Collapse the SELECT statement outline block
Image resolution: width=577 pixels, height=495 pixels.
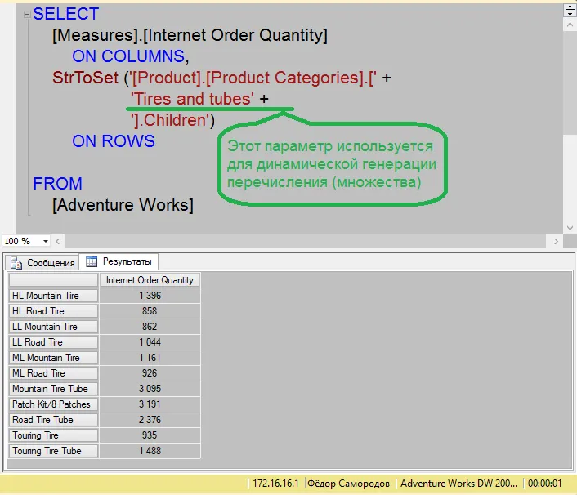(x=28, y=14)
